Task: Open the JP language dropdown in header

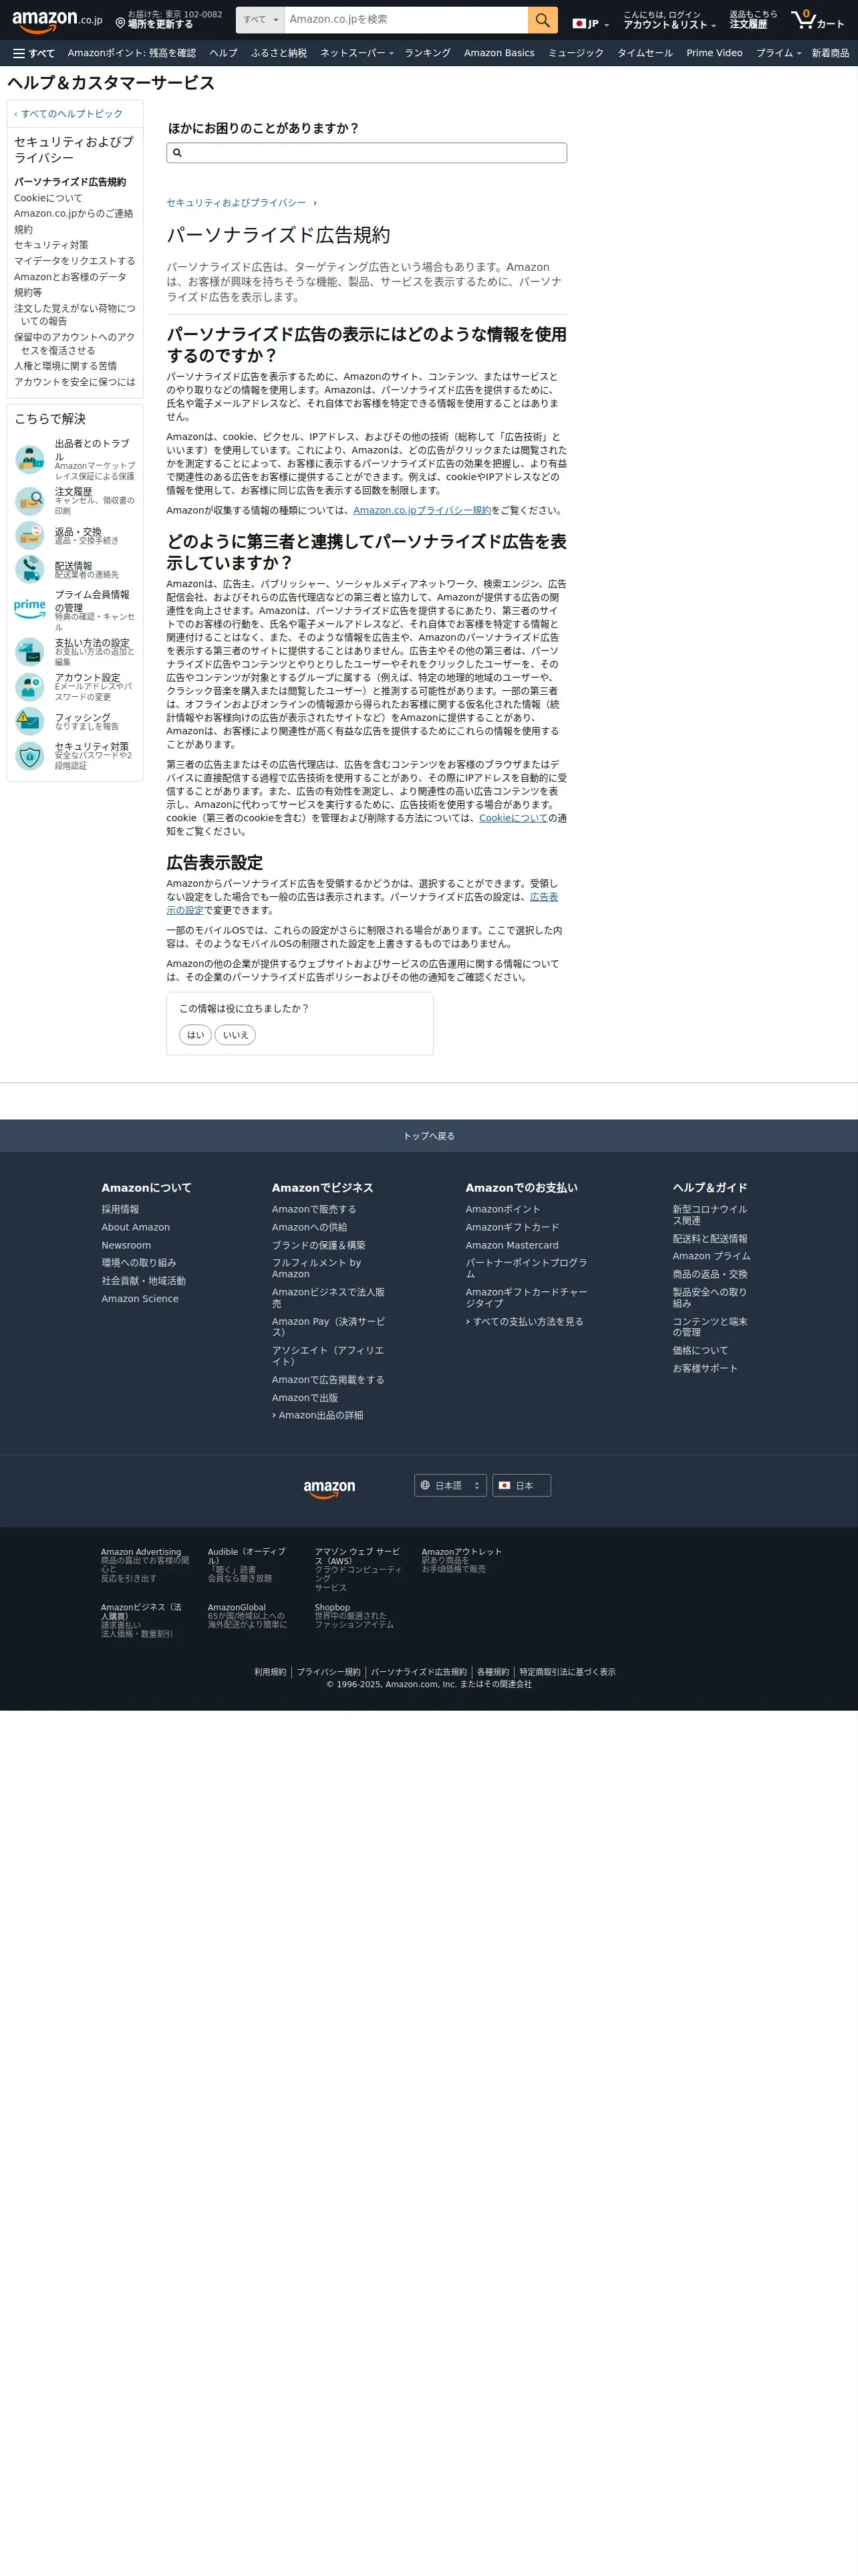Action: [590, 23]
